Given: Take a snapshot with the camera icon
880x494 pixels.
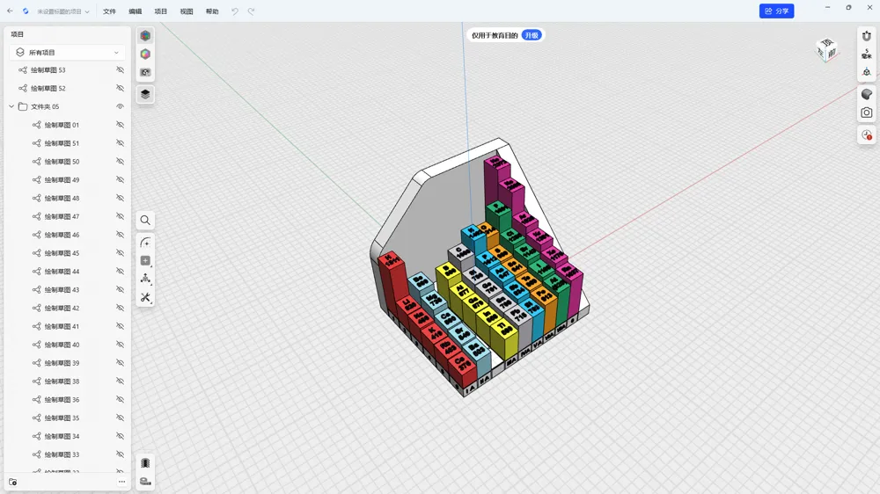Looking at the screenshot, I should pos(867,113).
